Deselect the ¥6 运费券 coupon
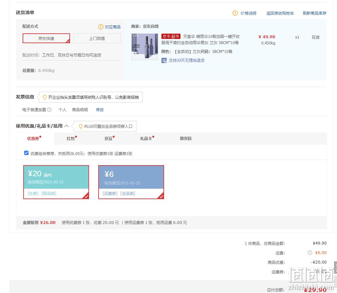 click(131, 182)
